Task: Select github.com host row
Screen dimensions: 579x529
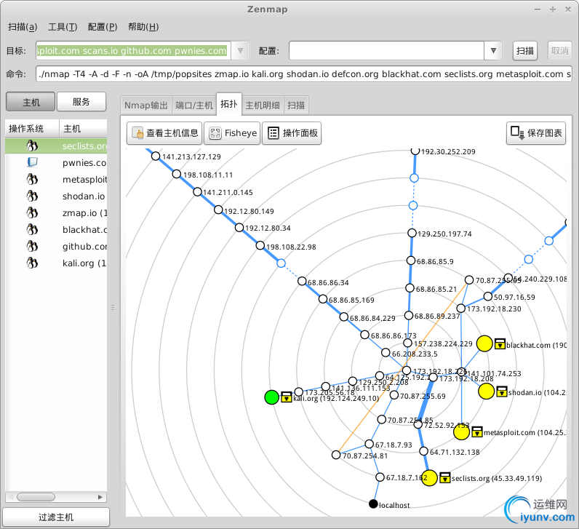Action: 56,247
